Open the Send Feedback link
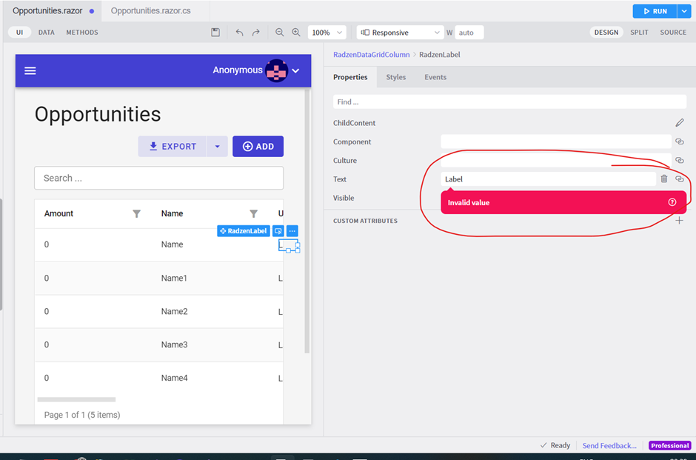The height and width of the screenshot is (460, 696). point(609,445)
